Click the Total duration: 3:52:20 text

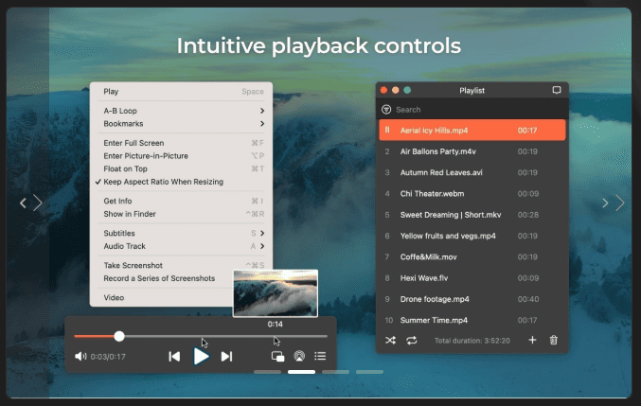[472, 341]
